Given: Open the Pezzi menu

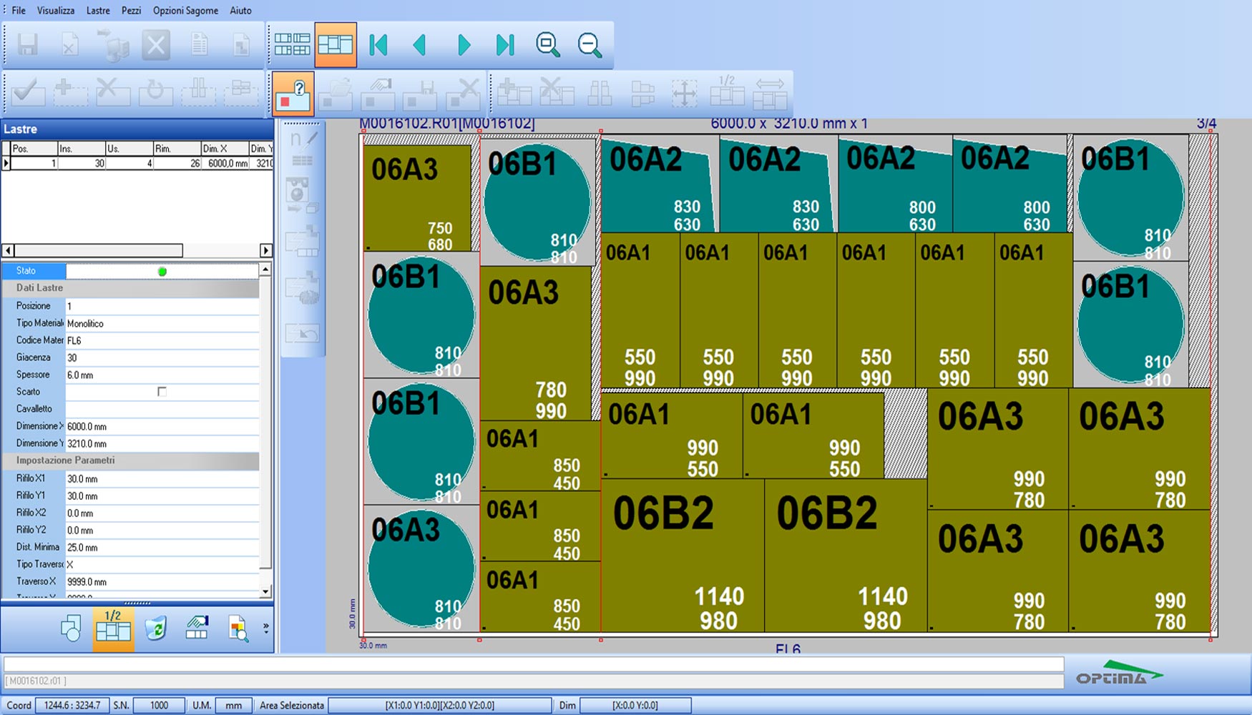Looking at the screenshot, I should coord(131,11).
